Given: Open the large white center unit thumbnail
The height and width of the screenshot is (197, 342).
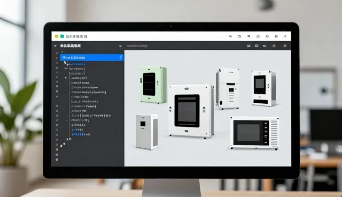Looking at the screenshot, I should (x=191, y=111).
